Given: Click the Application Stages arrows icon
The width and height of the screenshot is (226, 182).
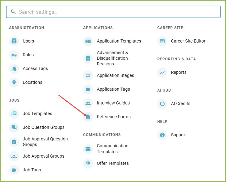Looking at the screenshot, I should [x=88, y=76].
